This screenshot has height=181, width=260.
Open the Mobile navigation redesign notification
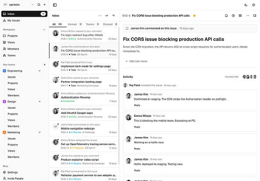pyautogui.click(x=84, y=129)
